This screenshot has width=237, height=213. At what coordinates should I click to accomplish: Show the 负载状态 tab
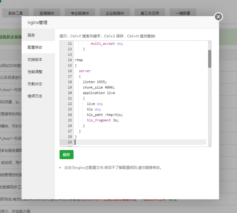(x=35, y=84)
